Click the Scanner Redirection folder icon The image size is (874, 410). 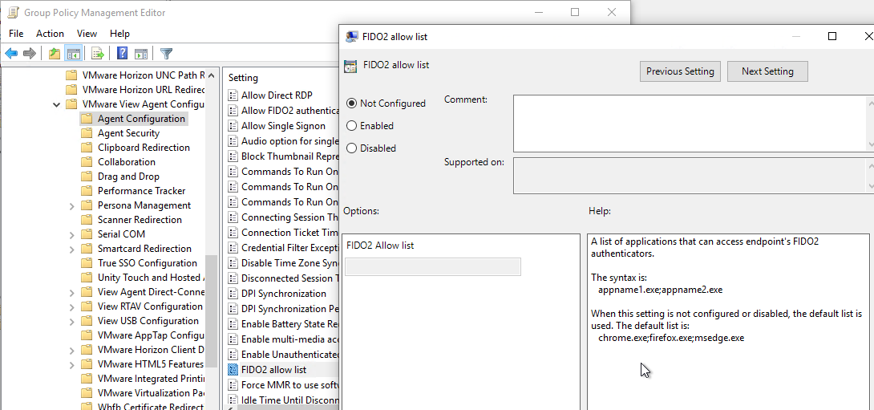(87, 220)
